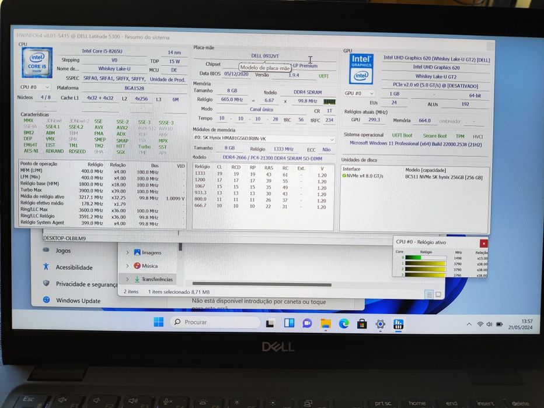Click DESKTOP-OLBILM9 label
This screenshot has width=544, height=408.
point(64,238)
